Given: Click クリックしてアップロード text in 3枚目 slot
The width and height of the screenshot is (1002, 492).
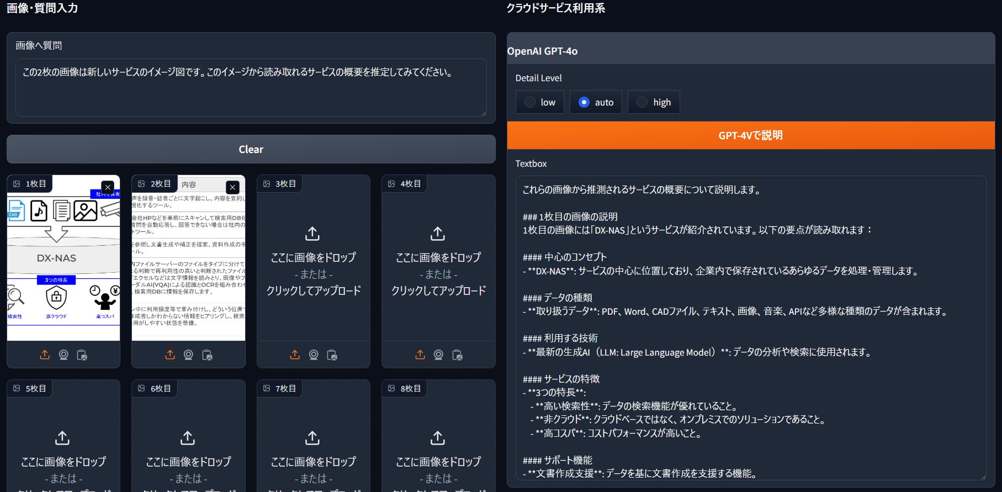Looking at the screenshot, I should 314,290.
